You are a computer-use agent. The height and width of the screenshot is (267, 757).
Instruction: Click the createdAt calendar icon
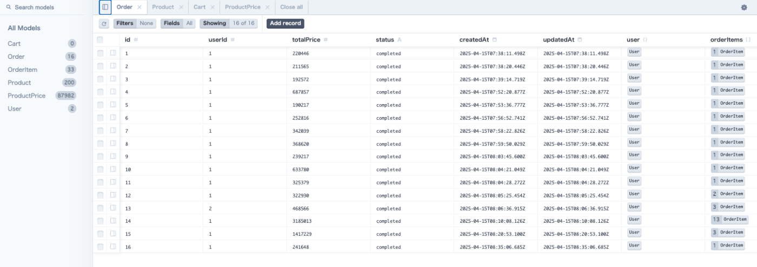click(x=495, y=40)
